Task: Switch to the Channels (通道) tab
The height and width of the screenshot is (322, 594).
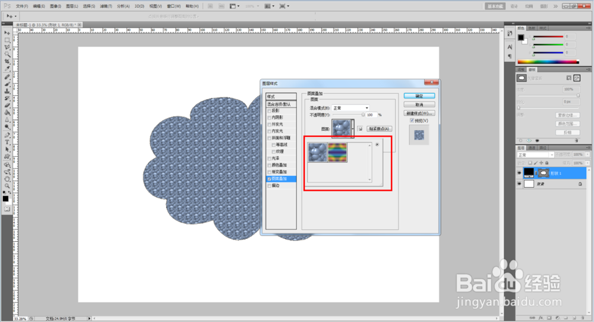Action: coord(532,148)
